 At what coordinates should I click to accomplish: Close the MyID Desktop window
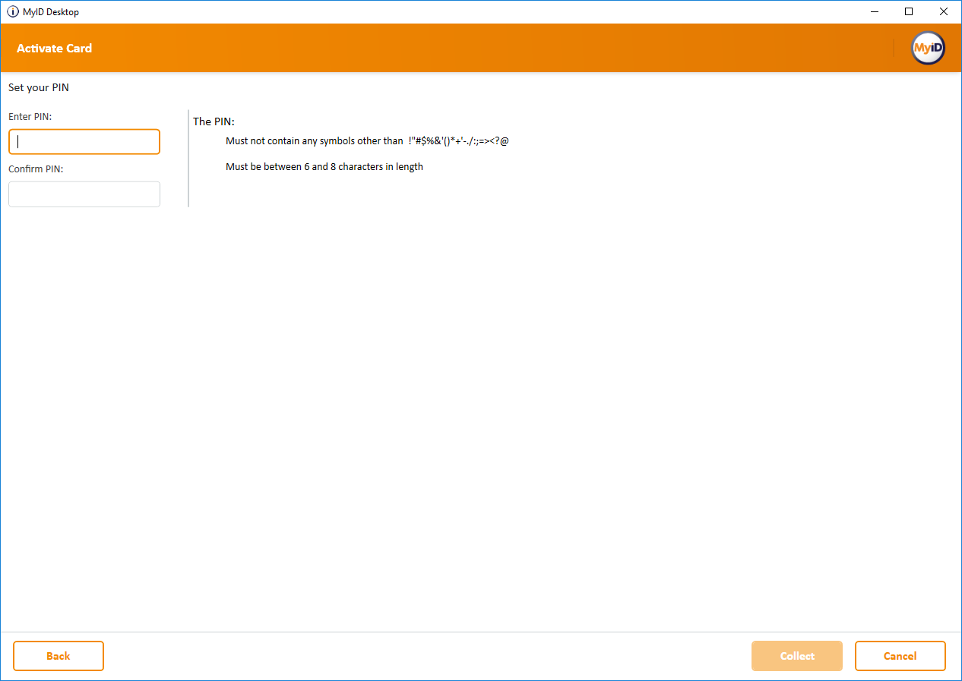[x=943, y=11]
